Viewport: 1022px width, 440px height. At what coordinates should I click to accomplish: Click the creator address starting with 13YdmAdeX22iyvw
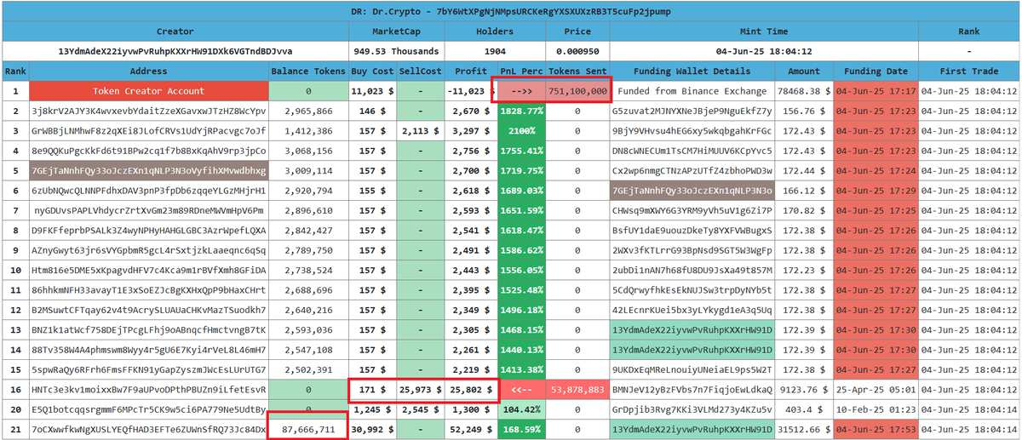pyautogui.click(x=175, y=51)
